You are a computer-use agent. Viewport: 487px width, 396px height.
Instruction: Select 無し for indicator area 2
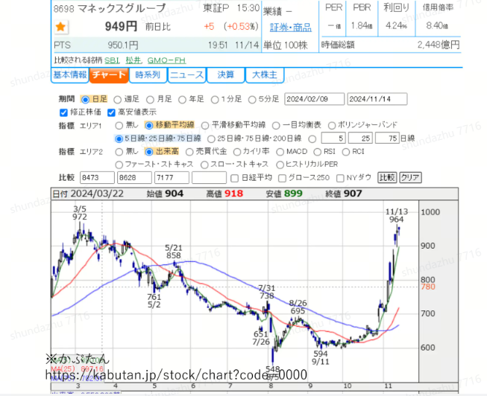point(119,152)
